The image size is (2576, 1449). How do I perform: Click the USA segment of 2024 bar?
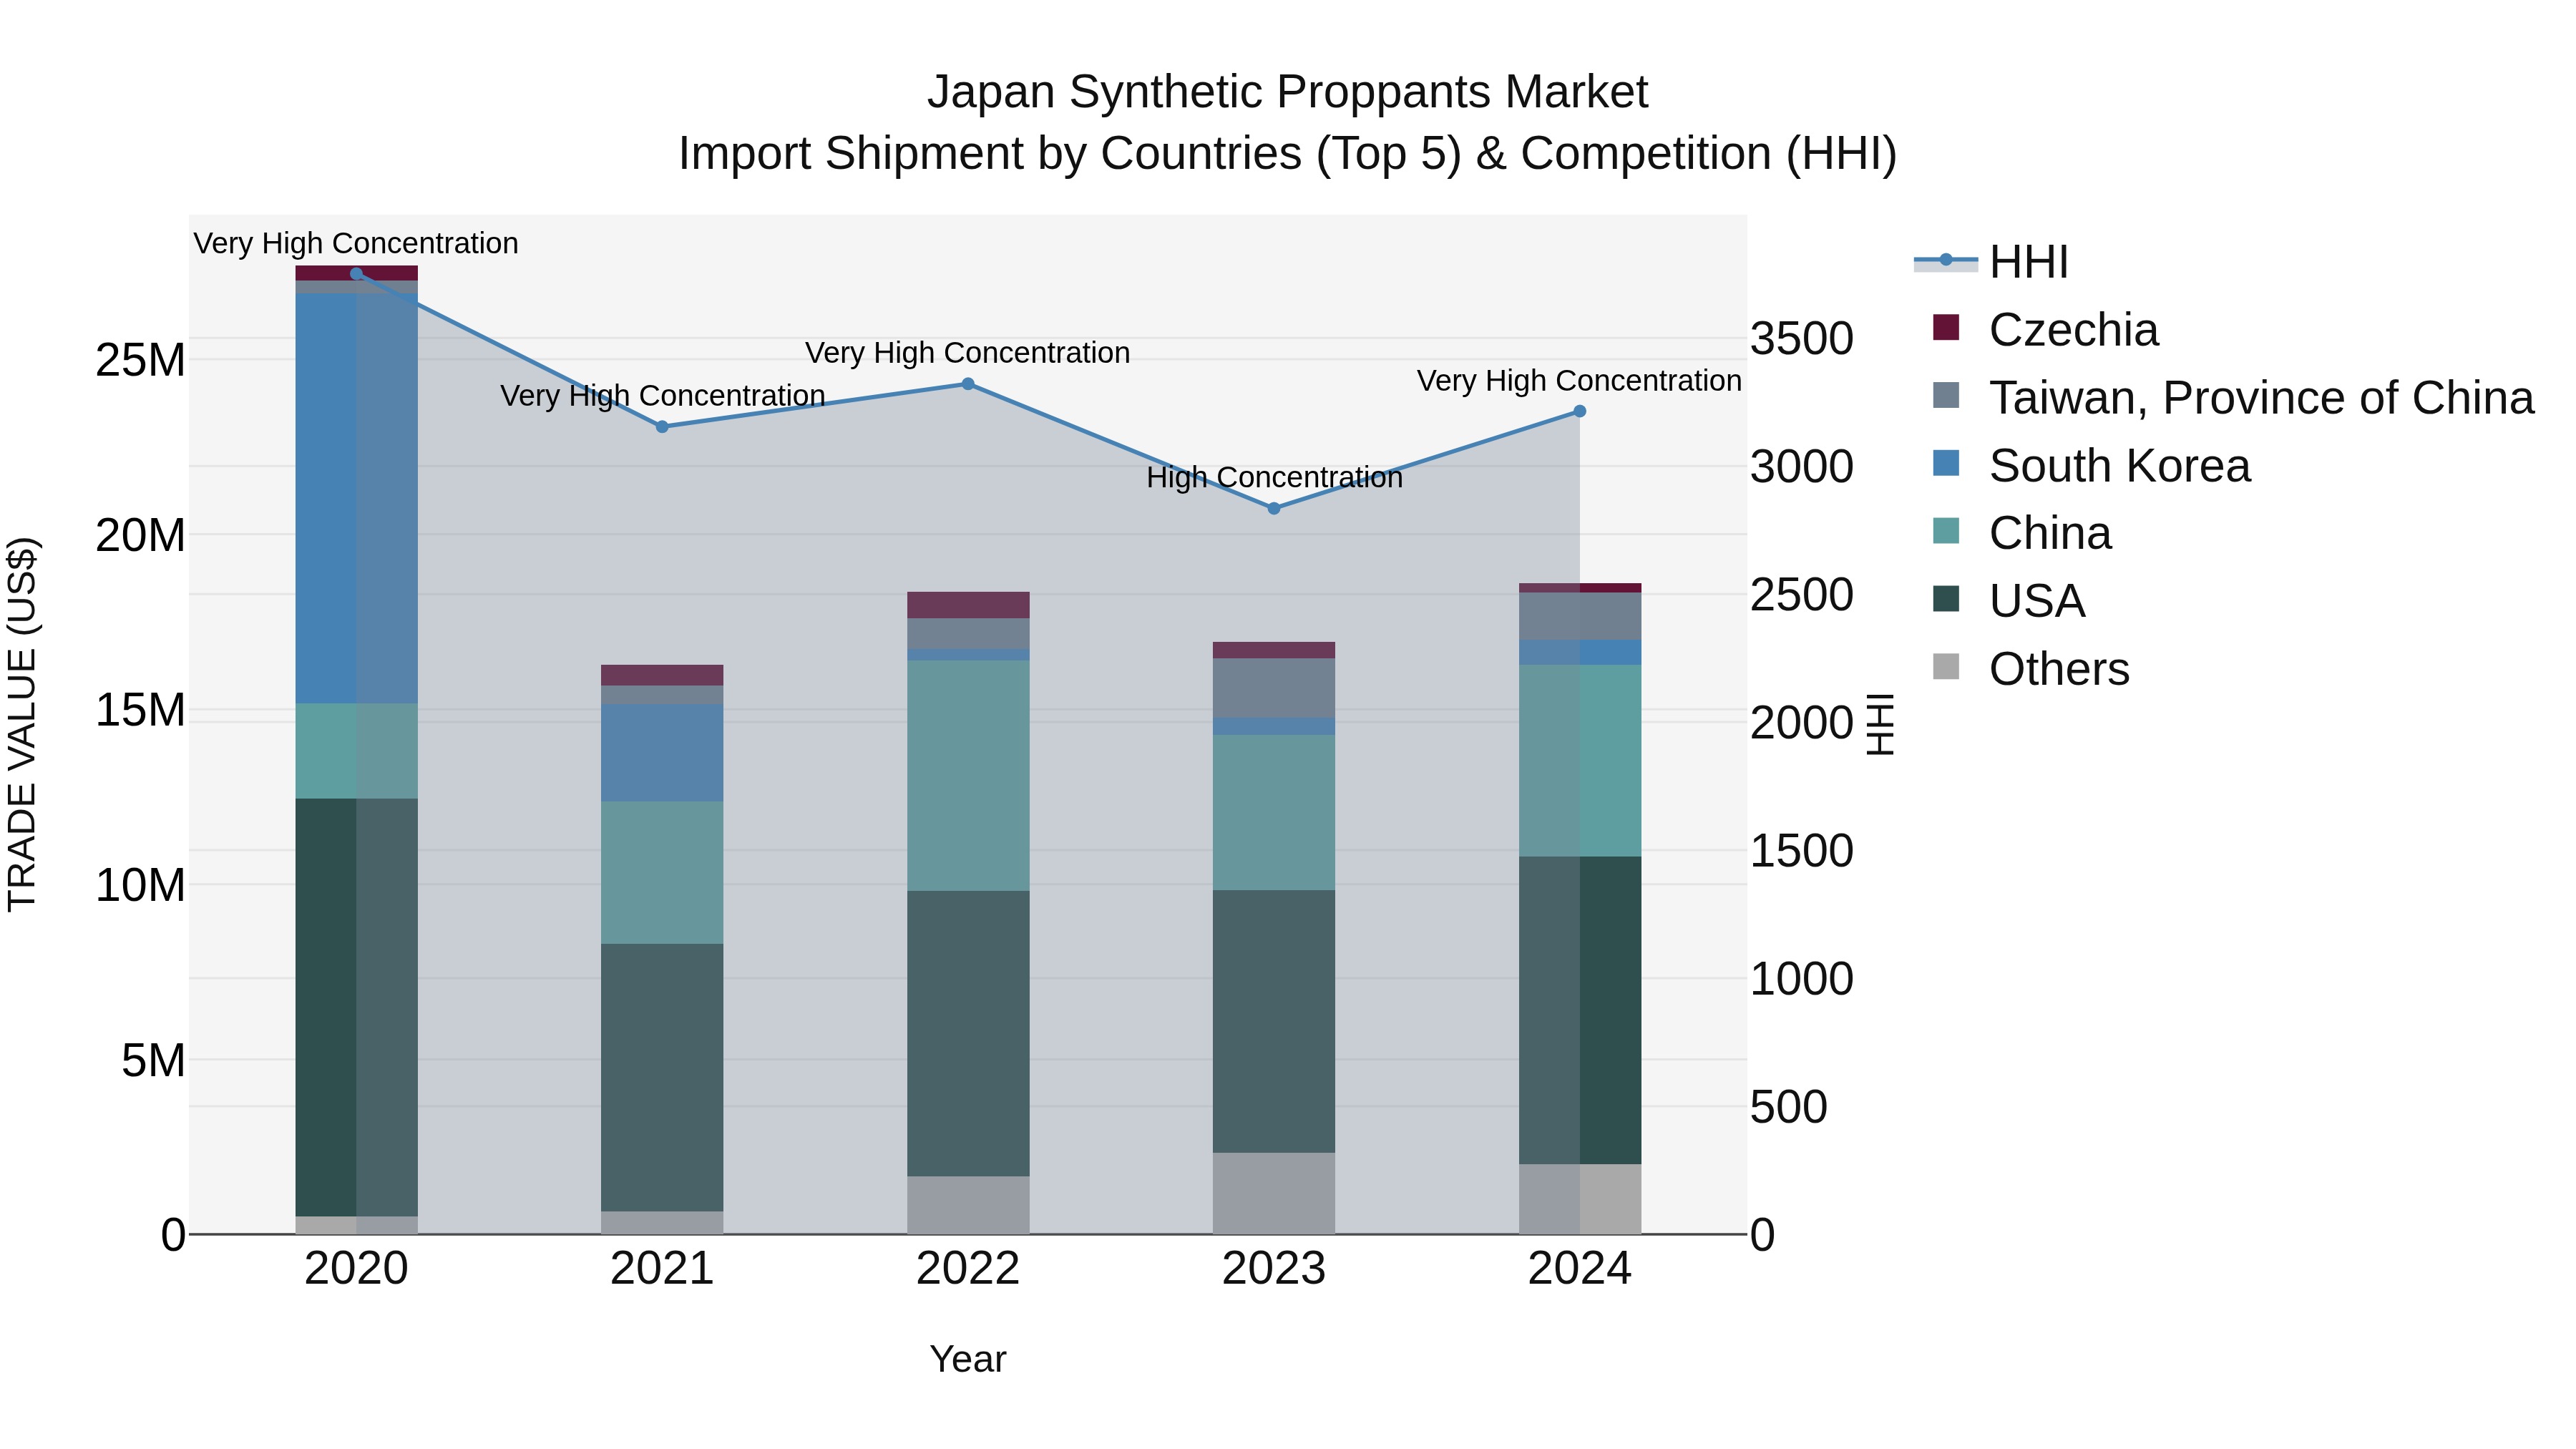[1580, 1010]
